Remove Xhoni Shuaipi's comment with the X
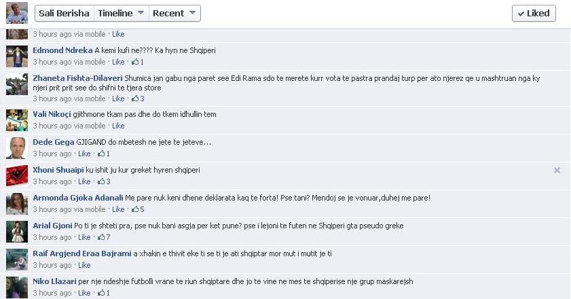 557,171
